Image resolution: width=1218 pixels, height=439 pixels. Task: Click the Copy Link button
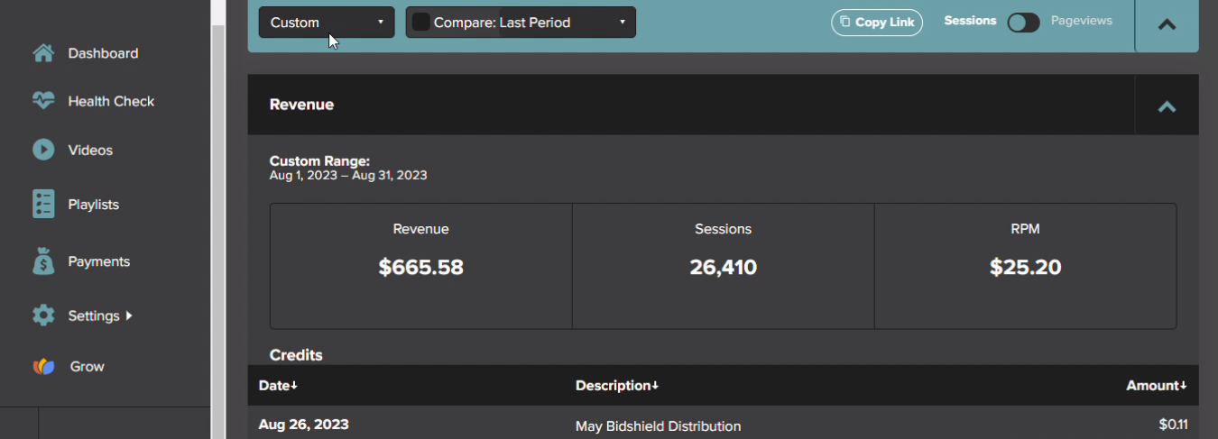(877, 23)
